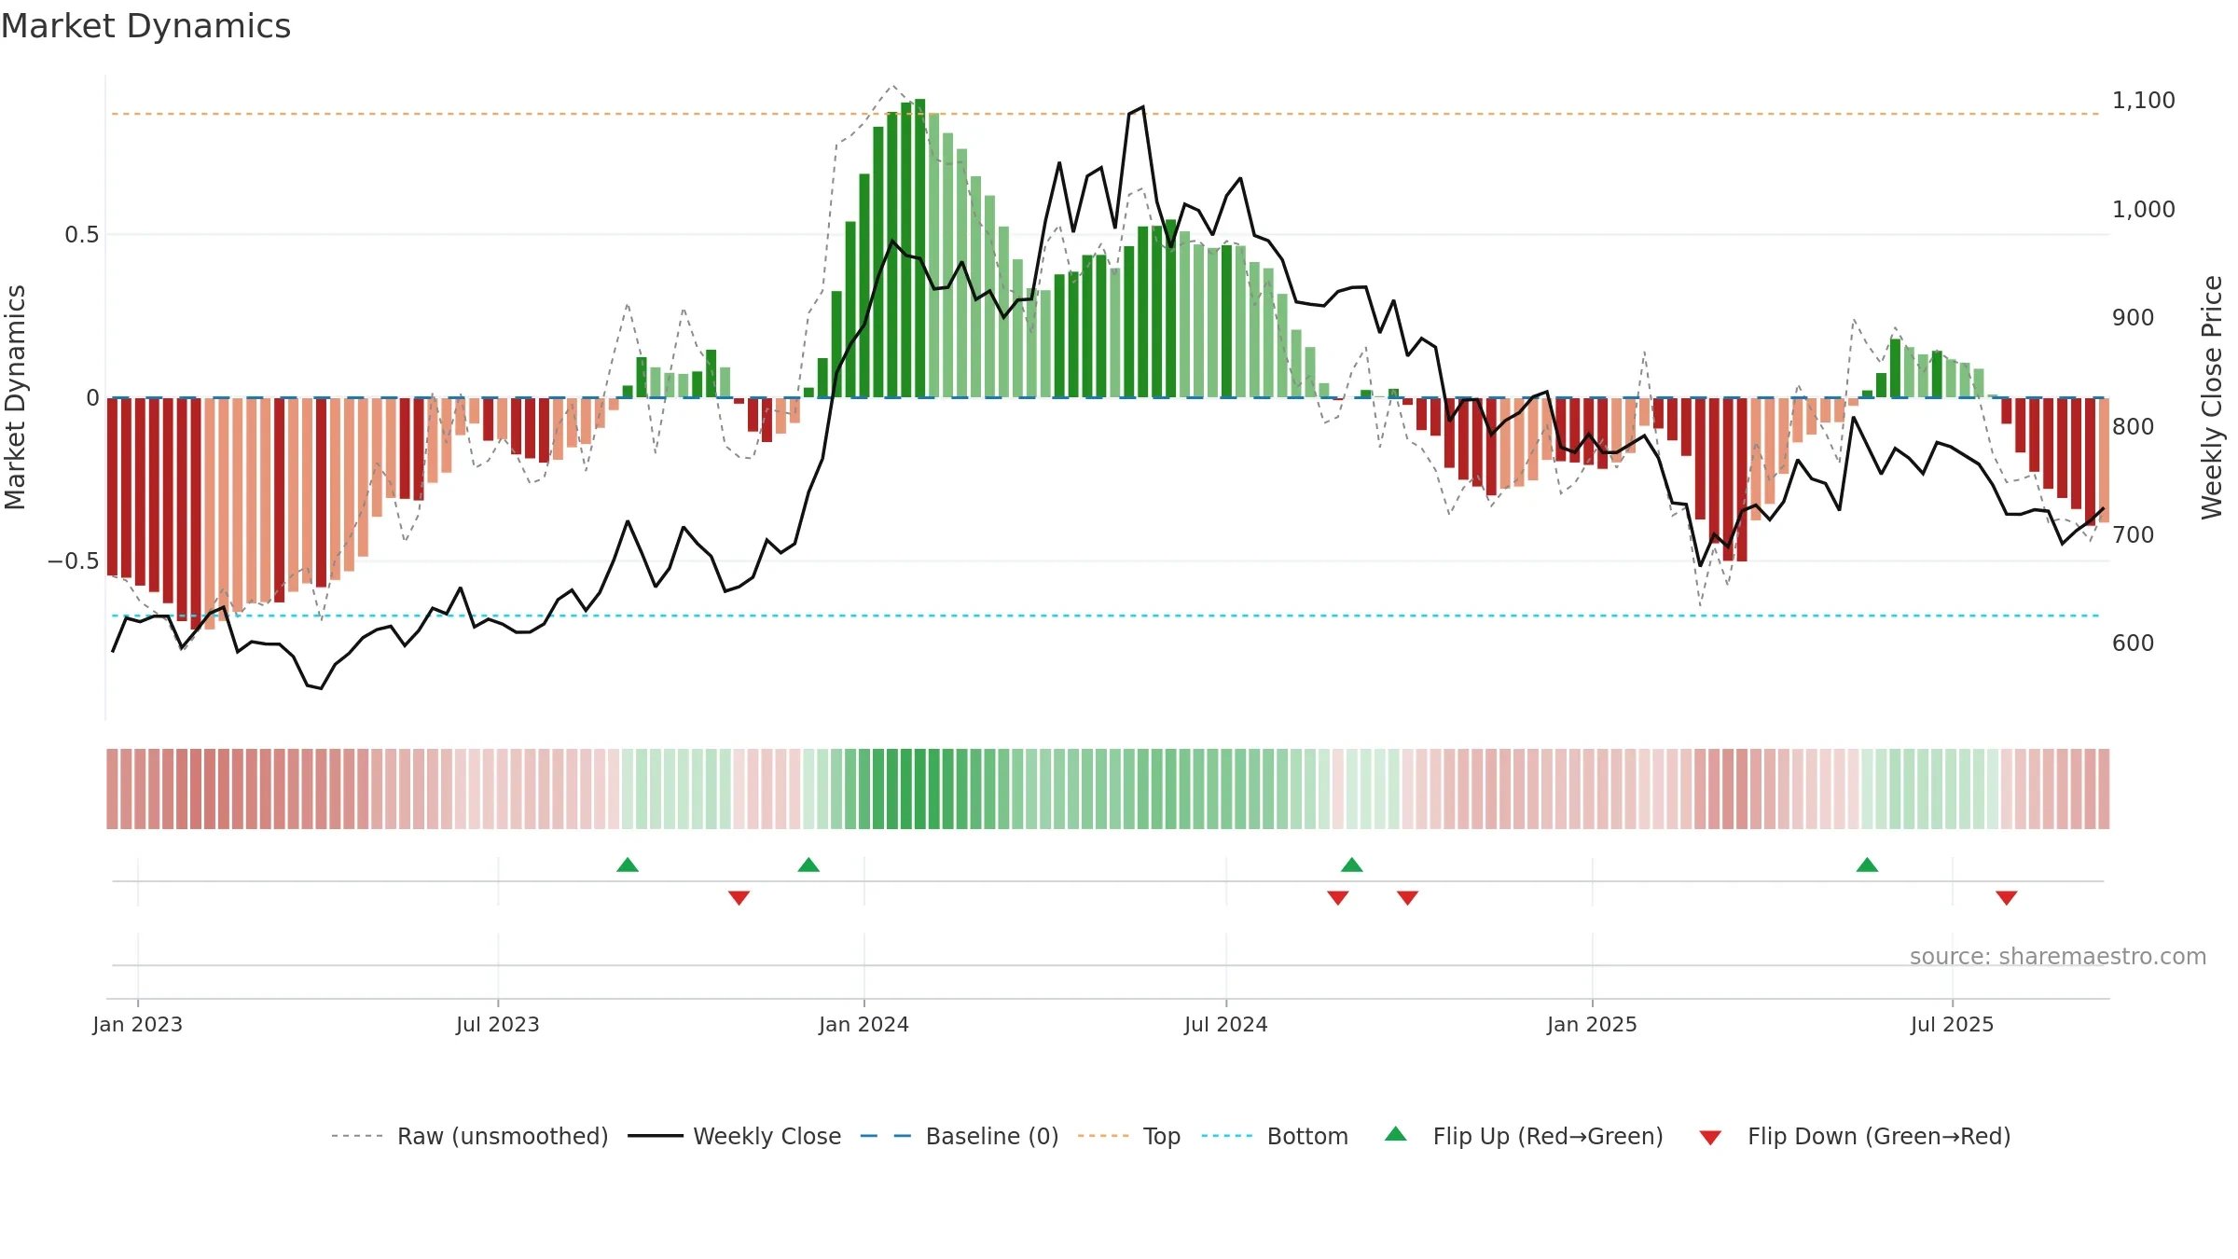The width and height of the screenshot is (2238, 1259).
Task: Click the Jan 2023 axis label
Action: 138,1024
